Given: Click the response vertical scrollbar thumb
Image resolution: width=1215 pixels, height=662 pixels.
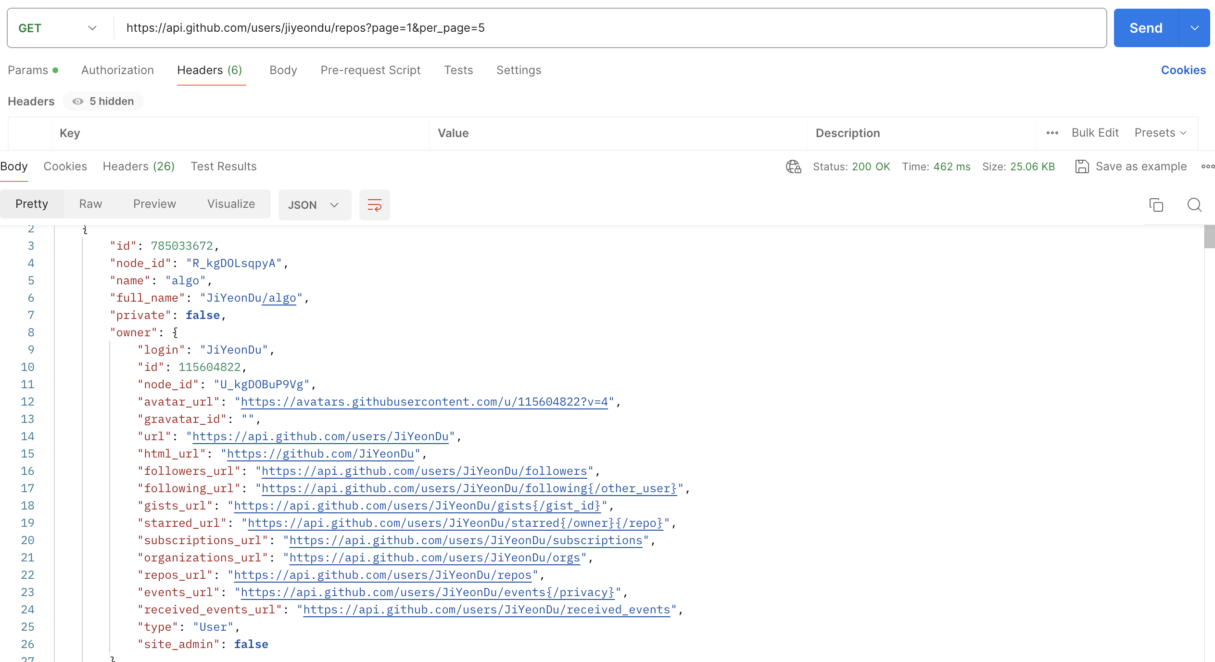Looking at the screenshot, I should click(x=1209, y=236).
